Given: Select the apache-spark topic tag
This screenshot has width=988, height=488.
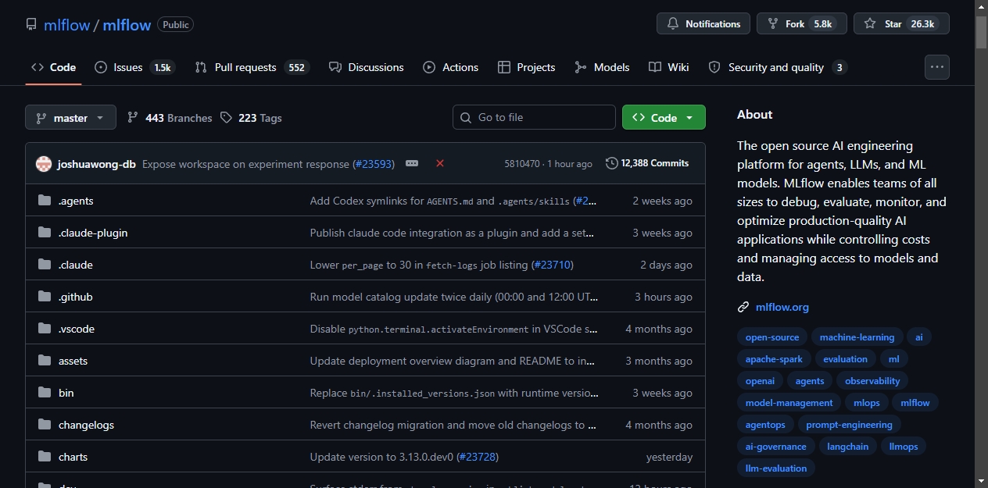Looking at the screenshot, I should (774, 359).
